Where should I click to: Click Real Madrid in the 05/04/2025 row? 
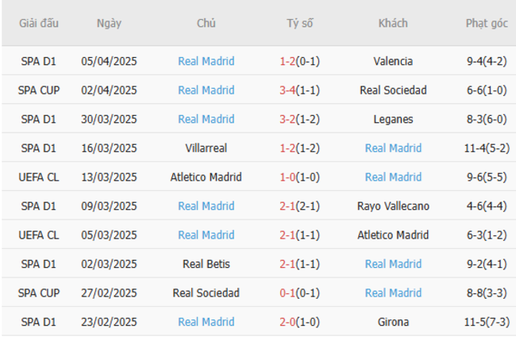(x=206, y=61)
